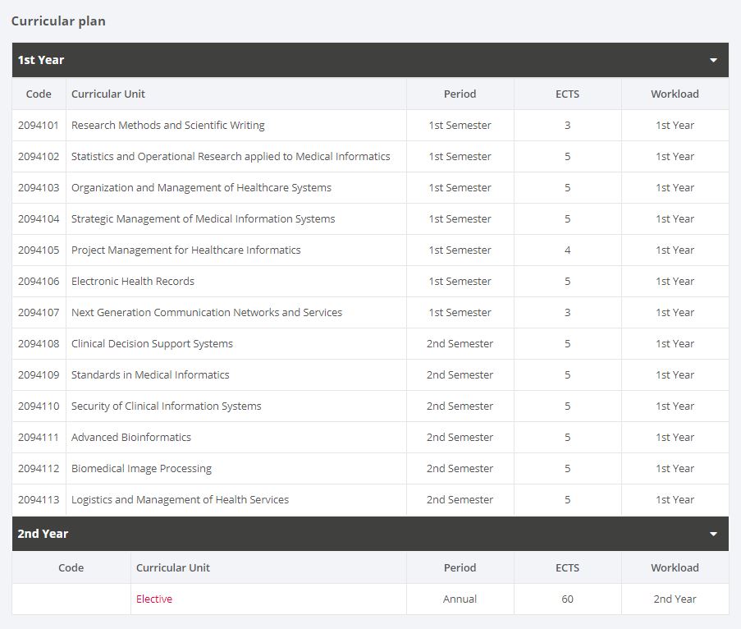Select Project Management for Healthcare Informatics
This screenshot has width=741, height=629.
(x=185, y=250)
